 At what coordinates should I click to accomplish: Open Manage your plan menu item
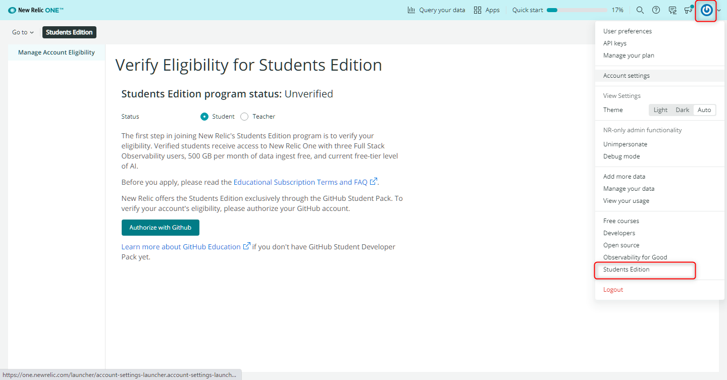coord(629,56)
